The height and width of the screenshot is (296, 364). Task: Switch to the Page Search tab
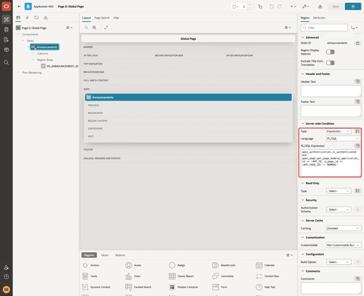[102, 18]
